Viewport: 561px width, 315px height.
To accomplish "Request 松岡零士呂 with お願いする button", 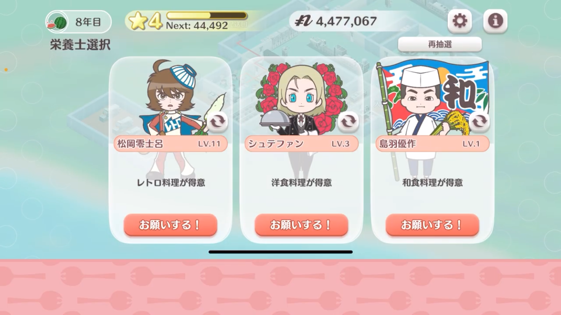I will 170,225.
